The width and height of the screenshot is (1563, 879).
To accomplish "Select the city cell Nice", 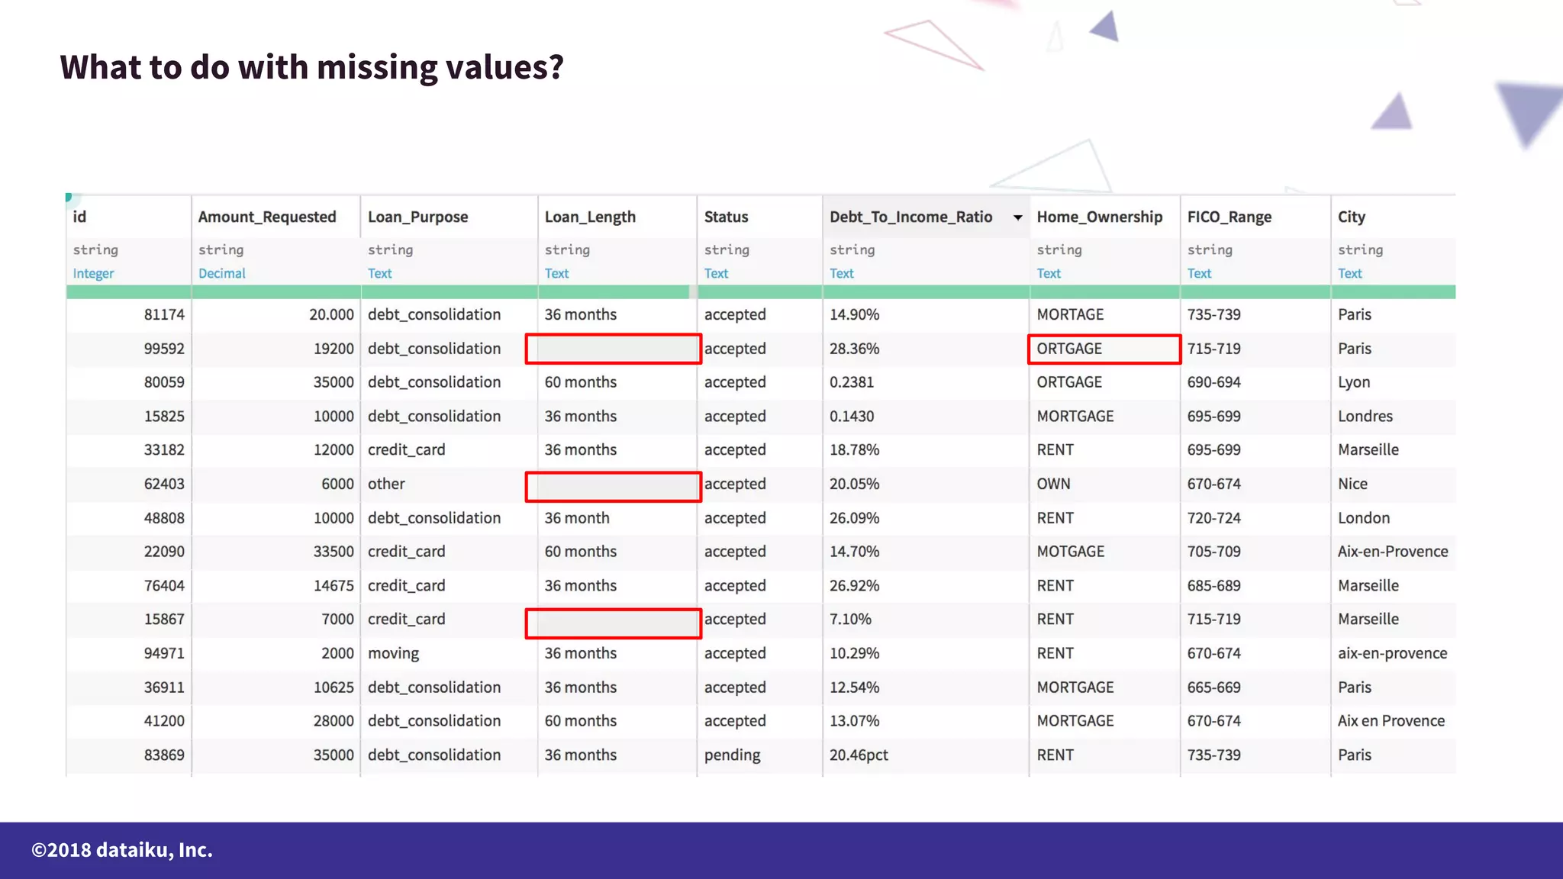I will click(x=1352, y=484).
